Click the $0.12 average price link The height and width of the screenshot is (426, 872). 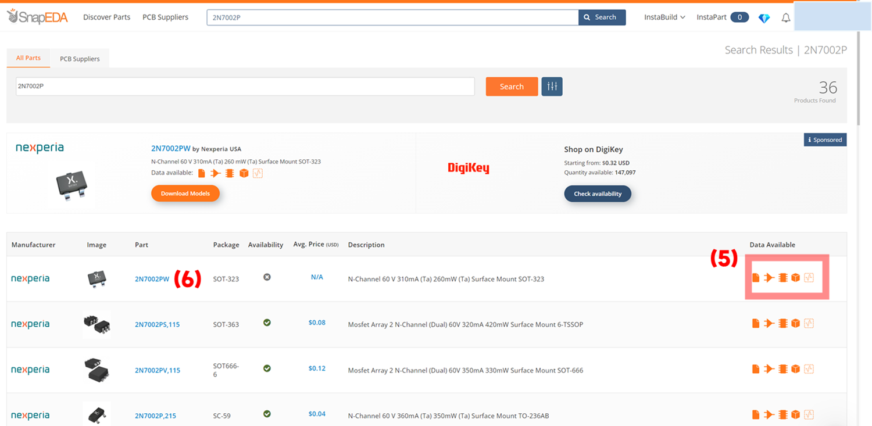coord(317,368)
